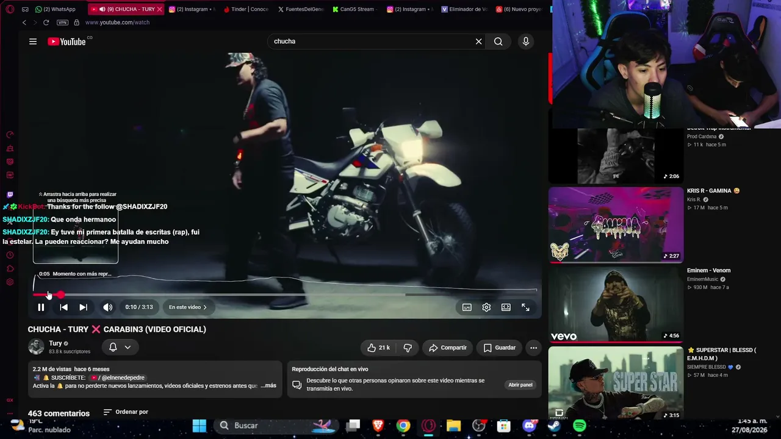Switch to the CanG5 Stream browser tab
The image size is (781, 439).
(355, 9)
